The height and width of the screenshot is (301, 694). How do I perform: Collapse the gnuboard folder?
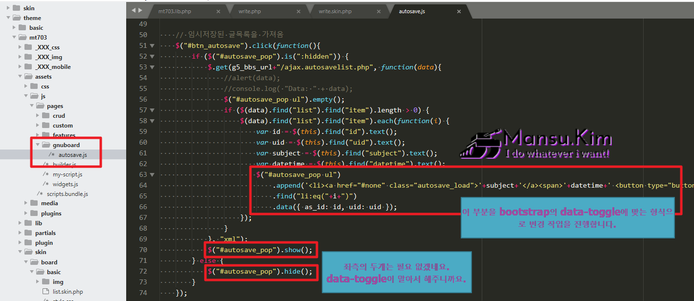tap(38, 145)
